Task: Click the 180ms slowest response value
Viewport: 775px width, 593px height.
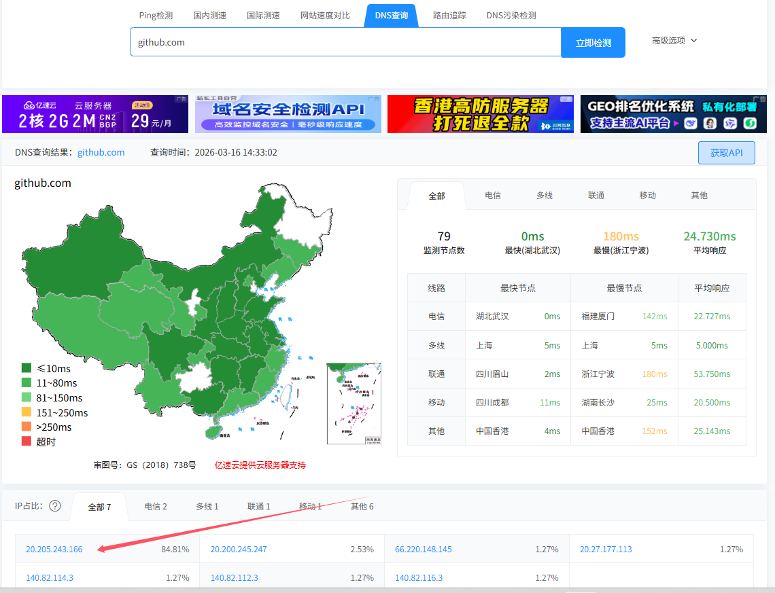Action: 621,236
